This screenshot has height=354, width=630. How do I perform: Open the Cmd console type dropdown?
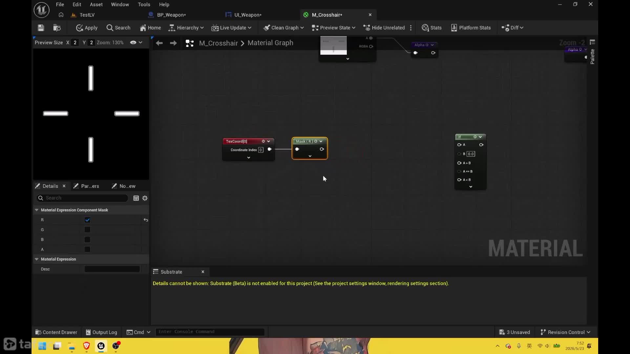(x=138, y=332)
